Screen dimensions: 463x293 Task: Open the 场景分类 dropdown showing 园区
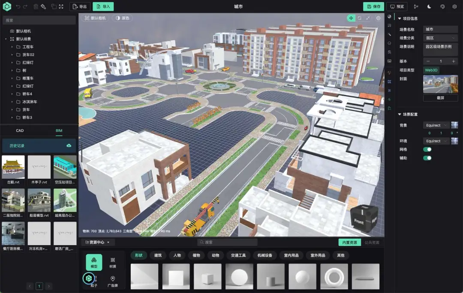(440, 38)
